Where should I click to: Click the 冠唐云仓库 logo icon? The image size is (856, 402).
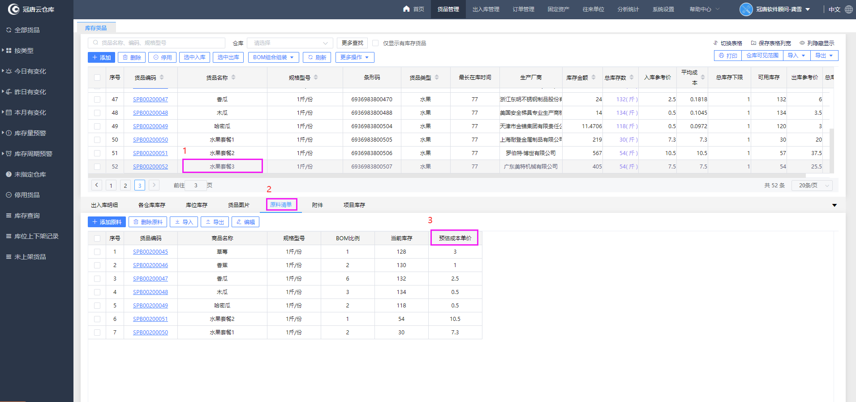13,9
